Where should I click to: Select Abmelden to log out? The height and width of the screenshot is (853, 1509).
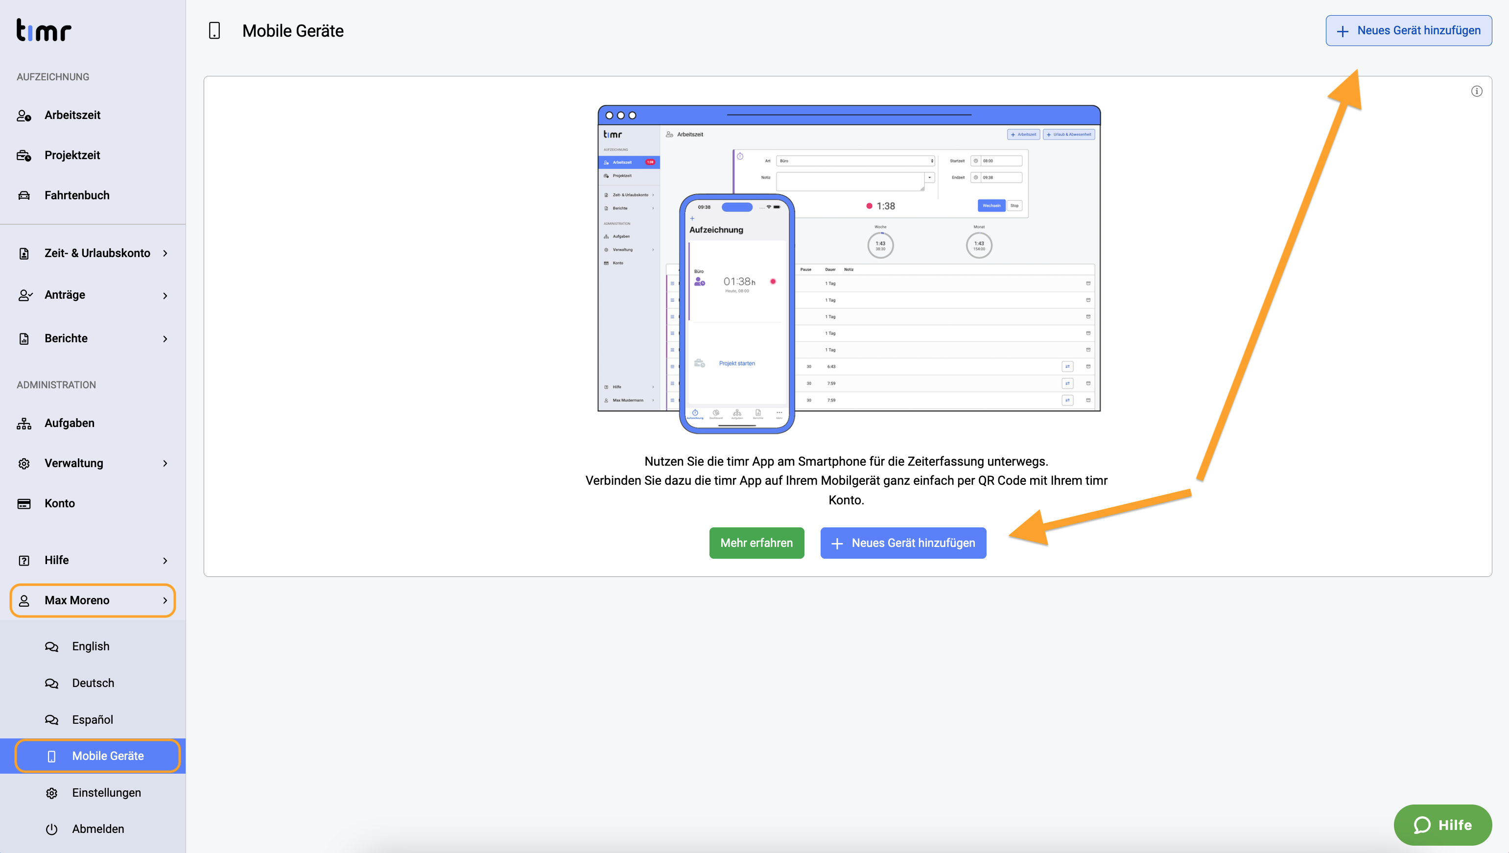pyautogui.click(x=93, y=829)
